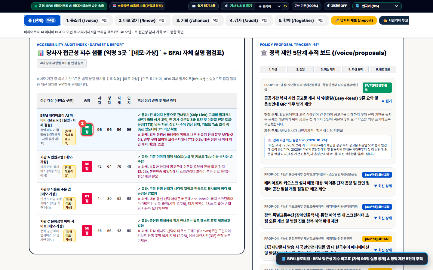
Task: Click the bar chart icon in accessibility index heading
Action: [x=41, y=53]
